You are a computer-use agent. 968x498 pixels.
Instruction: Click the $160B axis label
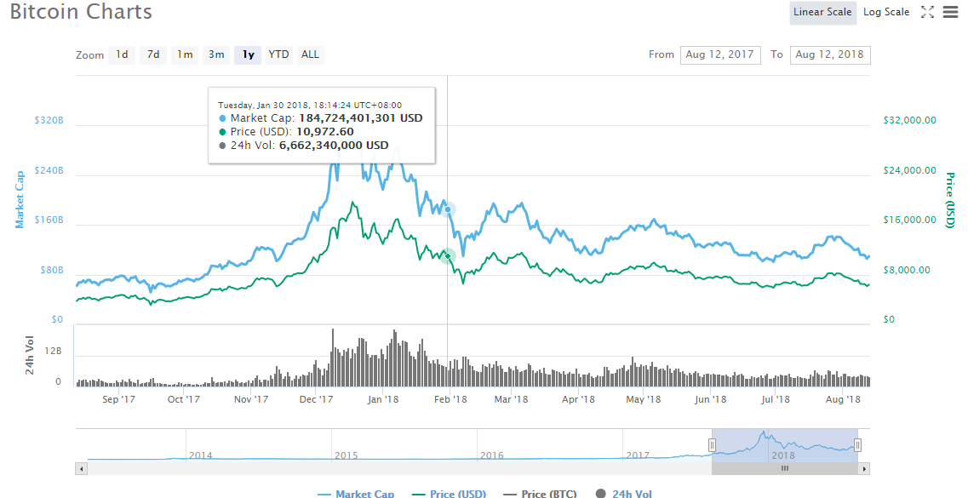(x=49, y=220)
